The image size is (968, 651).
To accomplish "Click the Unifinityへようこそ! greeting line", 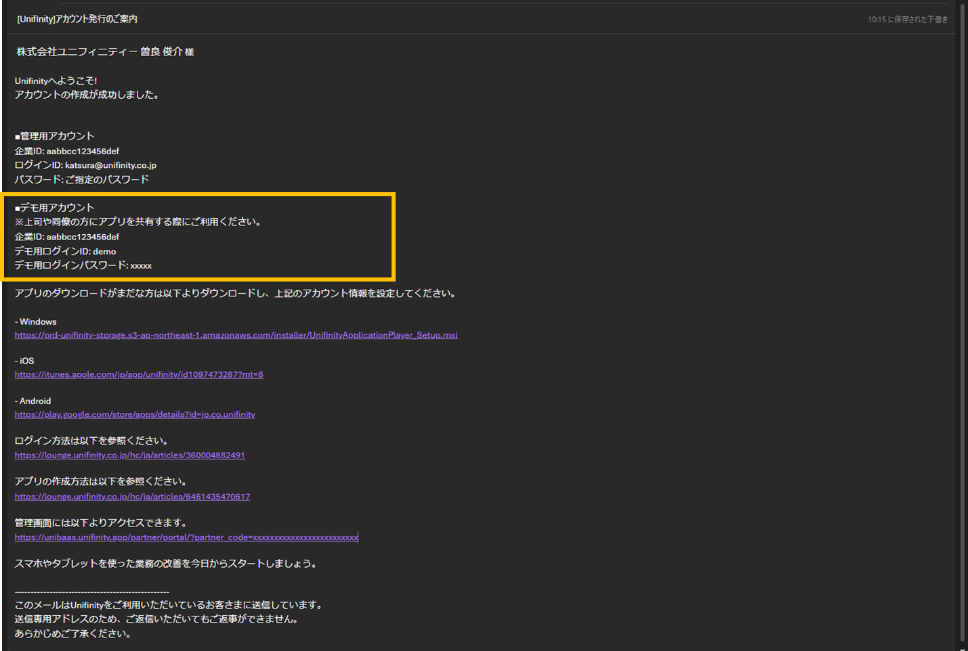I will coord(56,81).
